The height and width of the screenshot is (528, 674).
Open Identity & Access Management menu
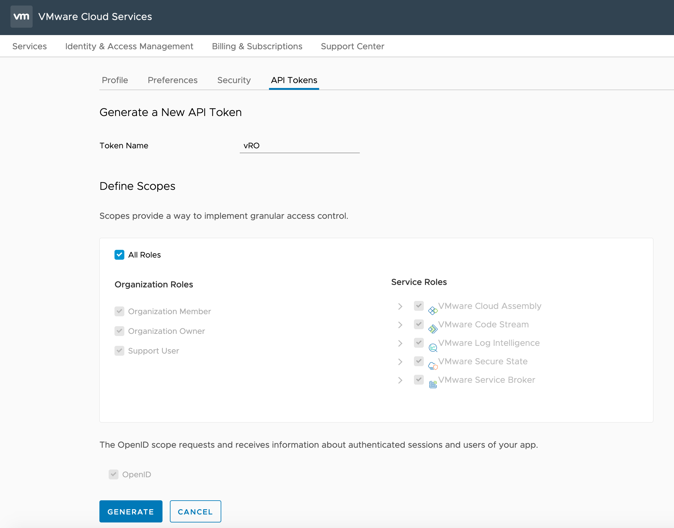click(x=129, y=46)
